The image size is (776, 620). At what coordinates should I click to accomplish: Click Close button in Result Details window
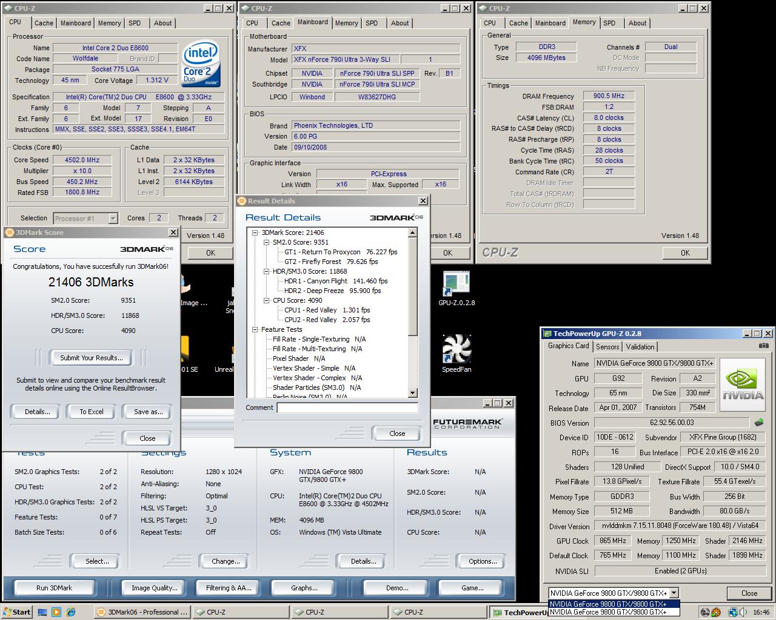(397, 434)
